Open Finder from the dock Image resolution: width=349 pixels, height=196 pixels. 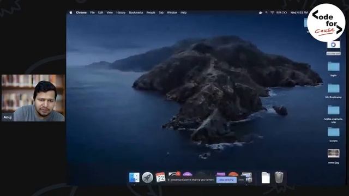(x=134, y=177)
